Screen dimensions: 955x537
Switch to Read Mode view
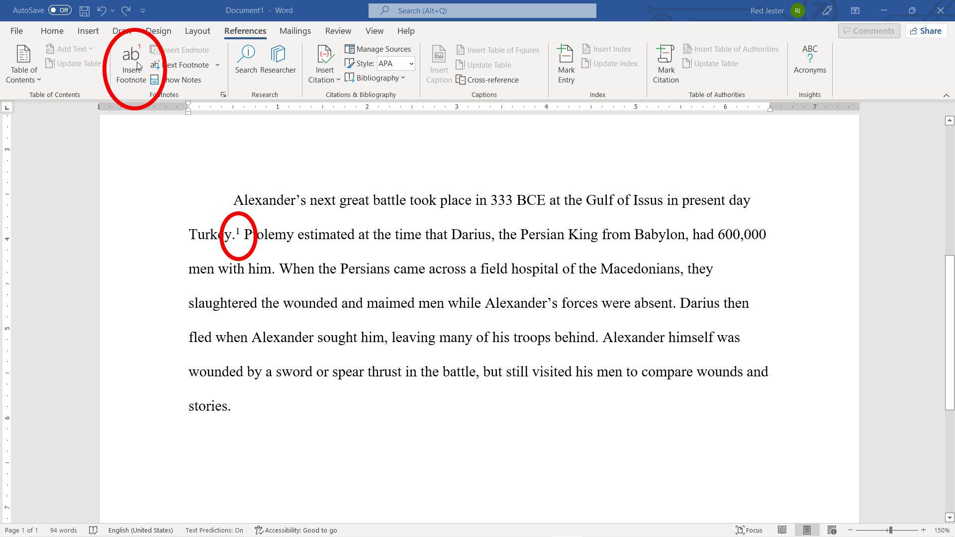[782, 530]
